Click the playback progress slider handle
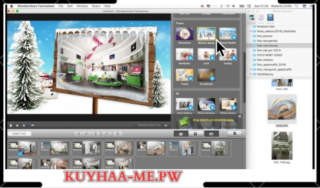Image resolution: width=320 pixels, height=188 pixels. (32, 125)
